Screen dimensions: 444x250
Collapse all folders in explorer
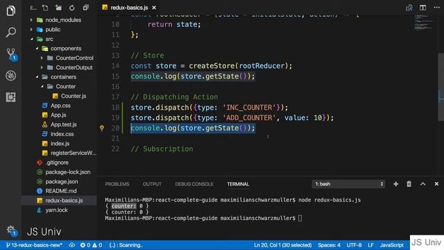coord(85,8)
